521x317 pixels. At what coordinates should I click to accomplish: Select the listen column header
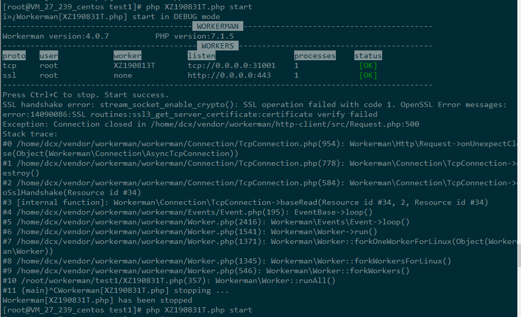pos(202,56)
